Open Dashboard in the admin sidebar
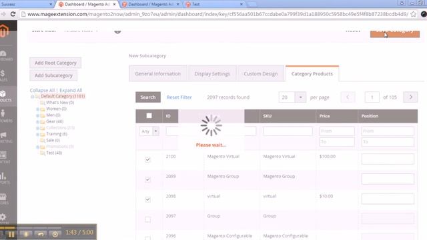Screen dimensions: 427x240 point(6,56)
